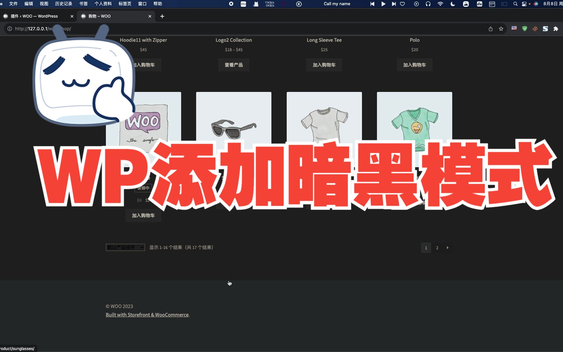Open the extensions puzzle piece menu
The height and width of the screenshot is (352, 563).
point(556,29)
